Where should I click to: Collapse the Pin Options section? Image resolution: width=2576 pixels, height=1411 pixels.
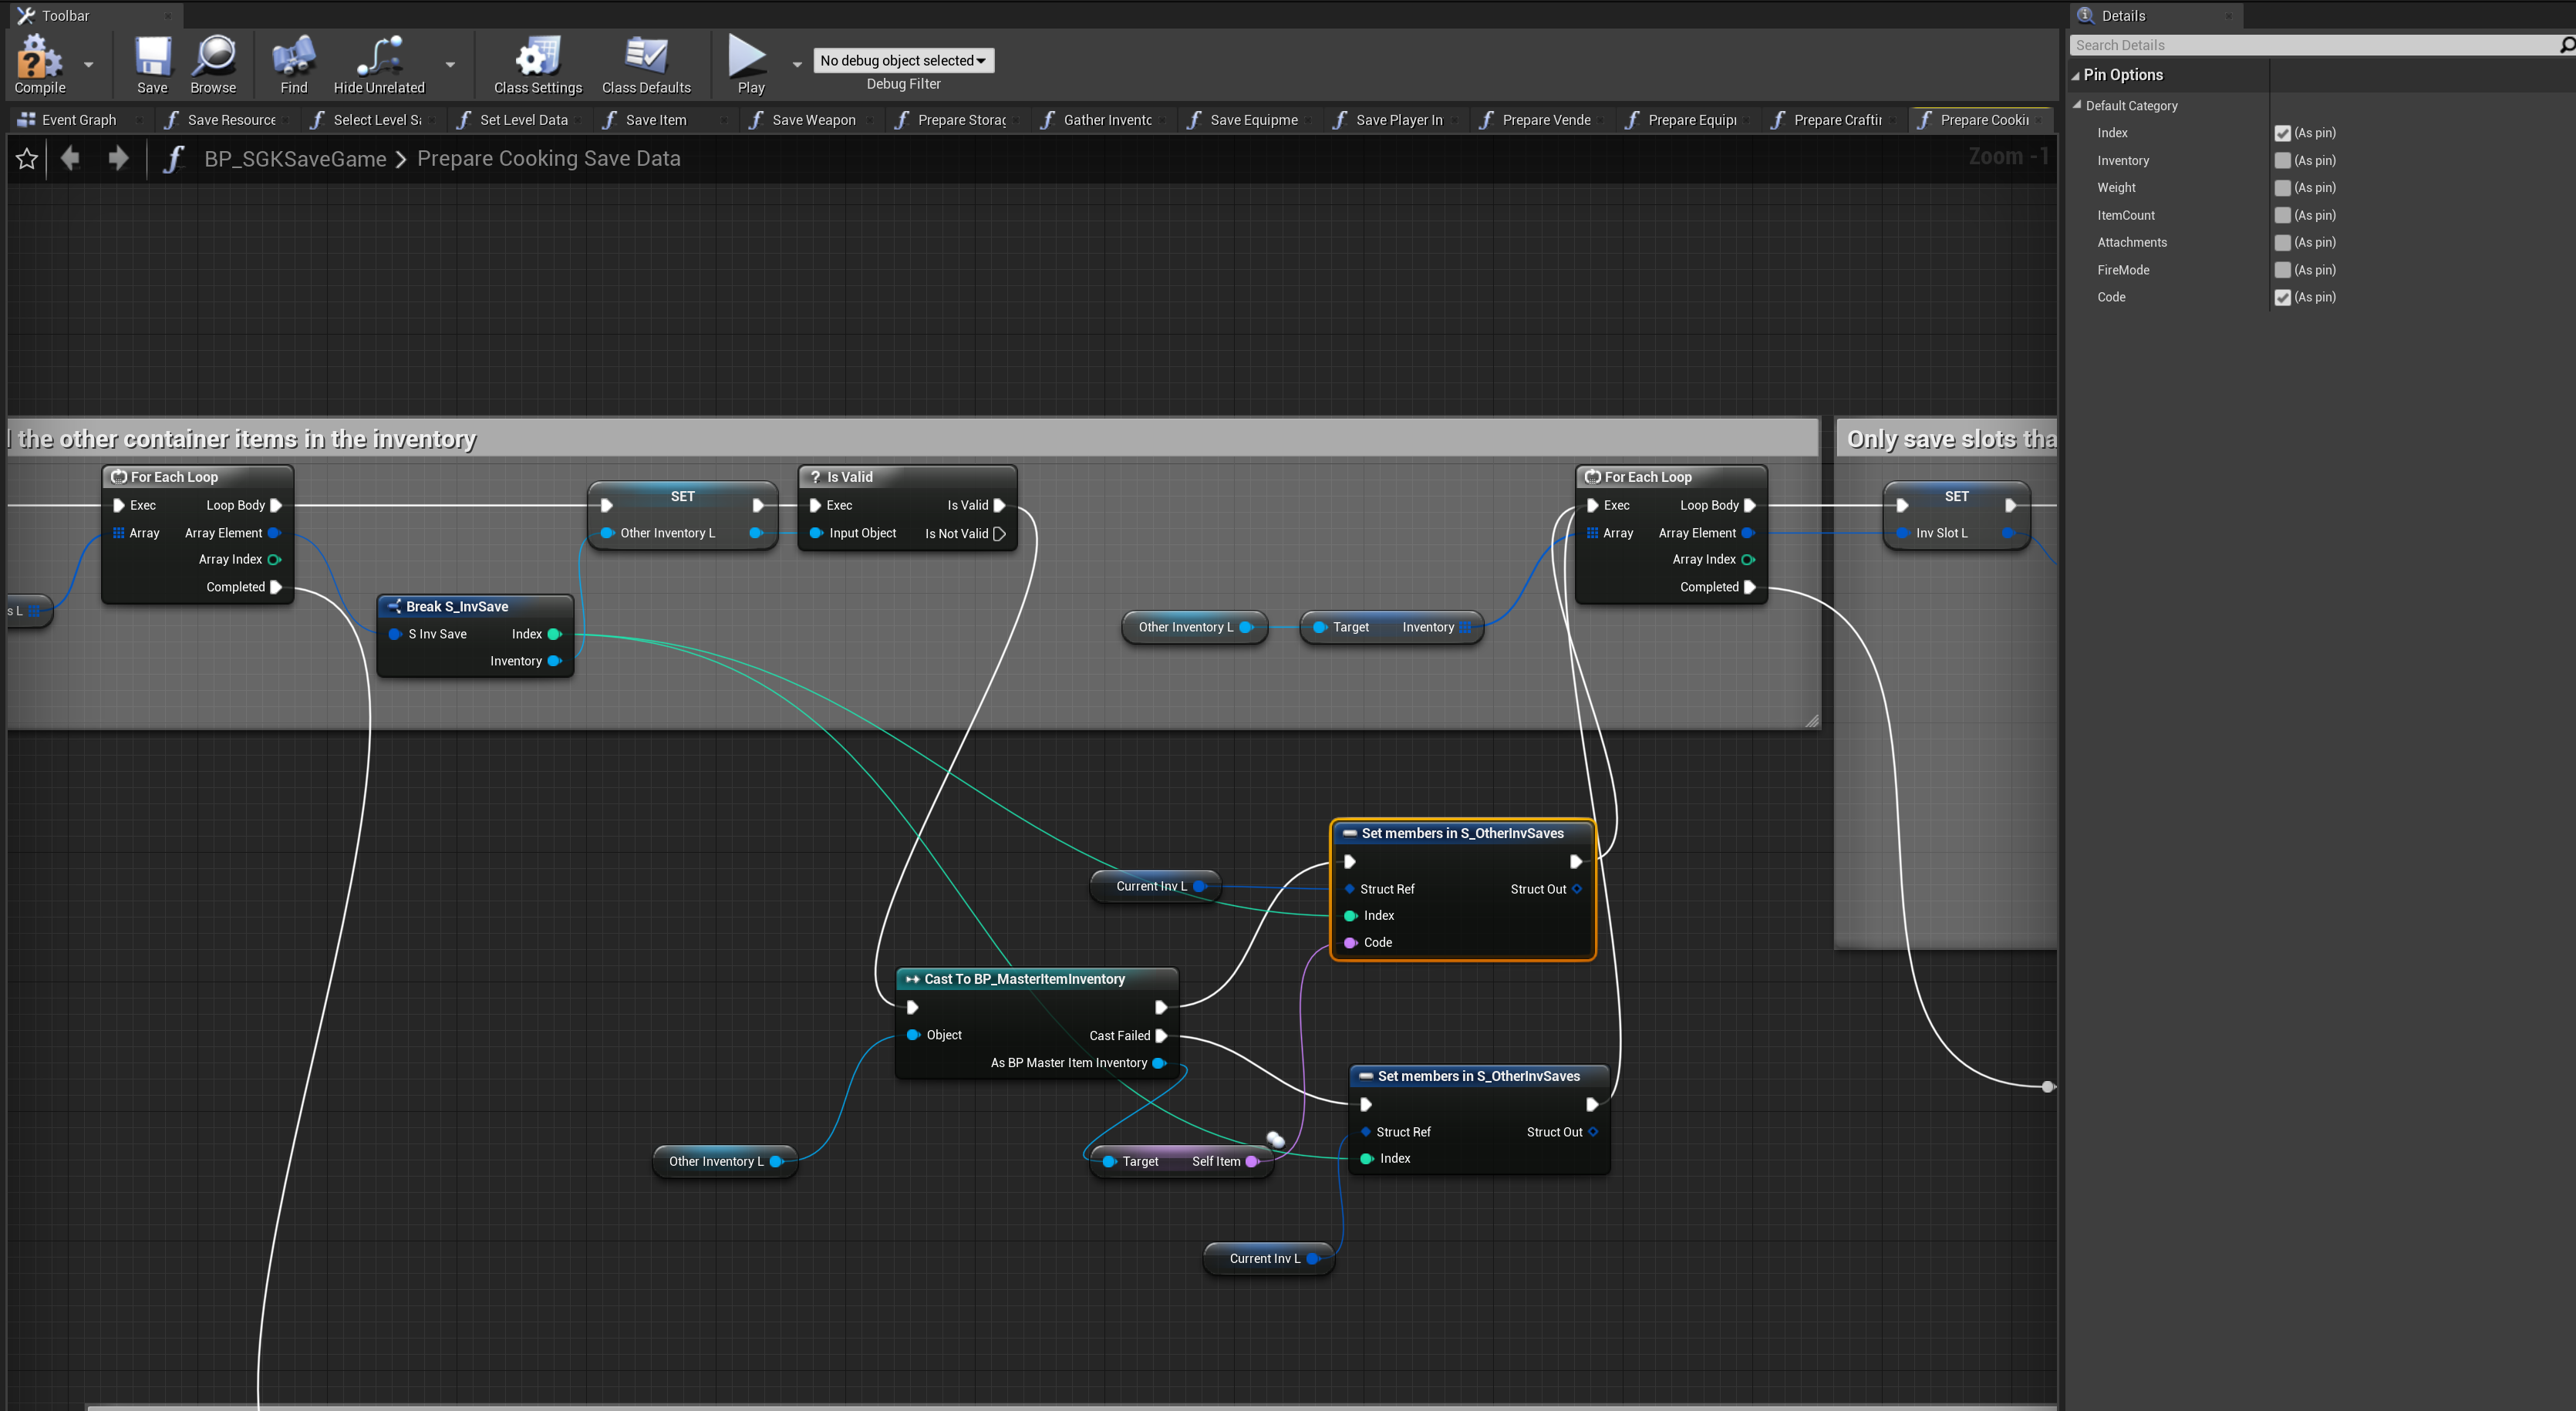[x=2076, y=76]
